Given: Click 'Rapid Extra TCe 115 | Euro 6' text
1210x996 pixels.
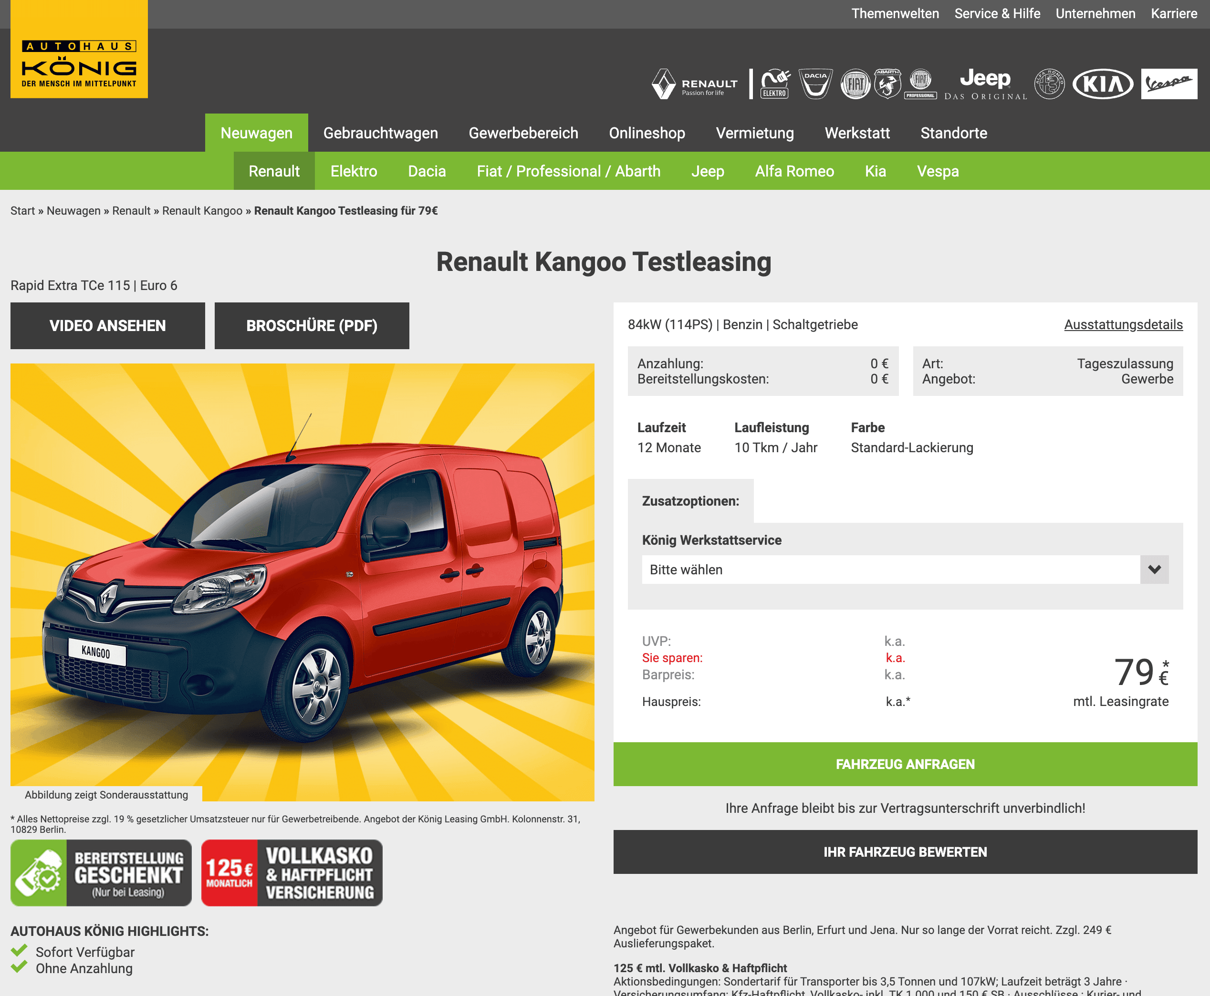Looking at the screenshot, I should [x=94, y=285].
